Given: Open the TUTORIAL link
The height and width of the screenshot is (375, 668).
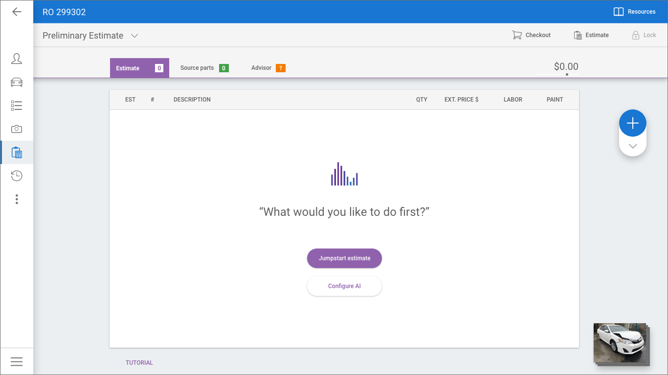Looking at the screenshot, I should pyautogui.click(x=139, y=363).
